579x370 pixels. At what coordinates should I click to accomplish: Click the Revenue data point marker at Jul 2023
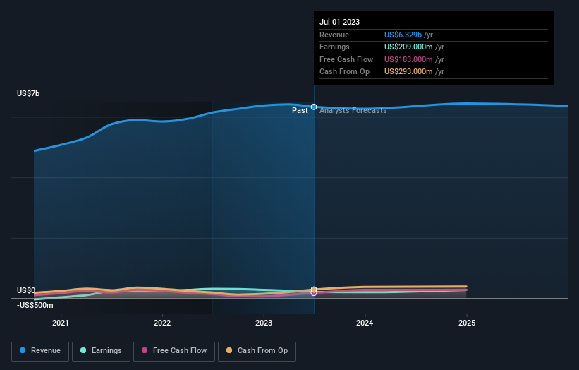click(x=314, y=107)
